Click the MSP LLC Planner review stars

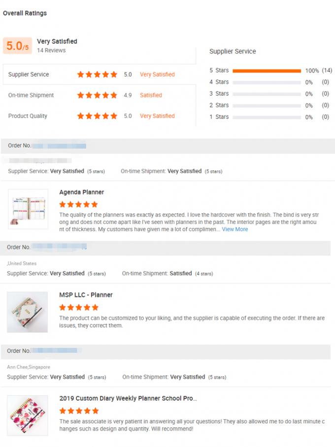click(x=78, y=307)
